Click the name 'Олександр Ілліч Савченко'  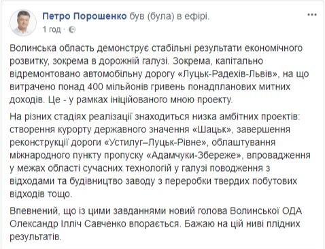tap(68, 224)
